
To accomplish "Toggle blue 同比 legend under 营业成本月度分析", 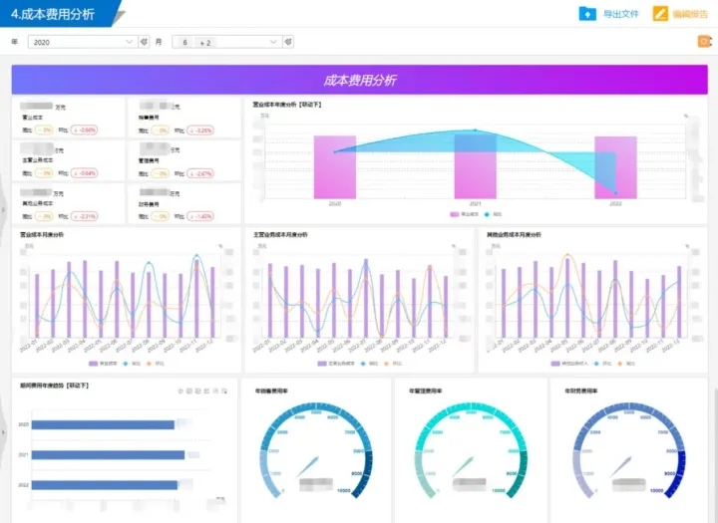I will coord(132,364).
